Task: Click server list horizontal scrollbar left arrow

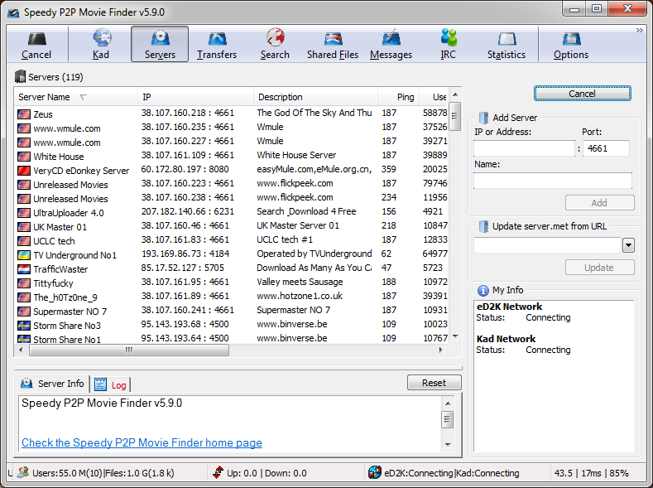Action: pos(21,350)
